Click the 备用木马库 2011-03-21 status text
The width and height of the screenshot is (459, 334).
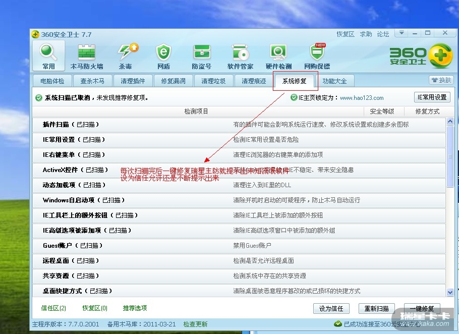pyautogui.click(x=141, y=324)
